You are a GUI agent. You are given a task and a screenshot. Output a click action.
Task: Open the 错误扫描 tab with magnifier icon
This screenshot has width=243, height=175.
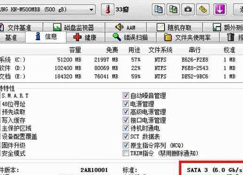point(130,37)
